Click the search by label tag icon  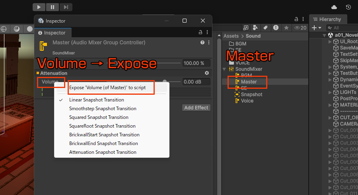(265, 28)
